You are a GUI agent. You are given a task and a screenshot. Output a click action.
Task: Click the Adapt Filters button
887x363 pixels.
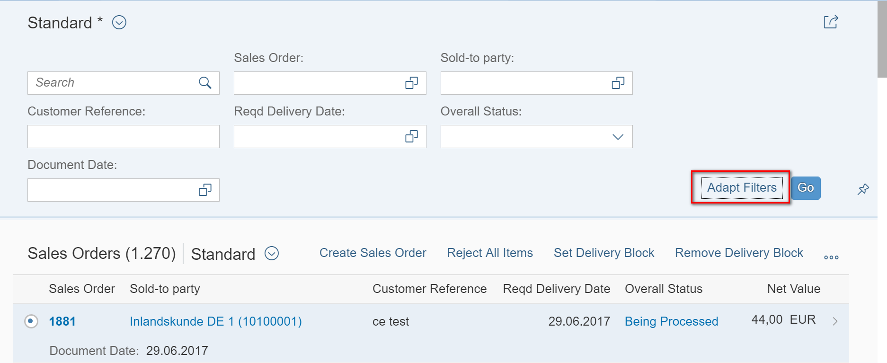(x=742, y=188)
